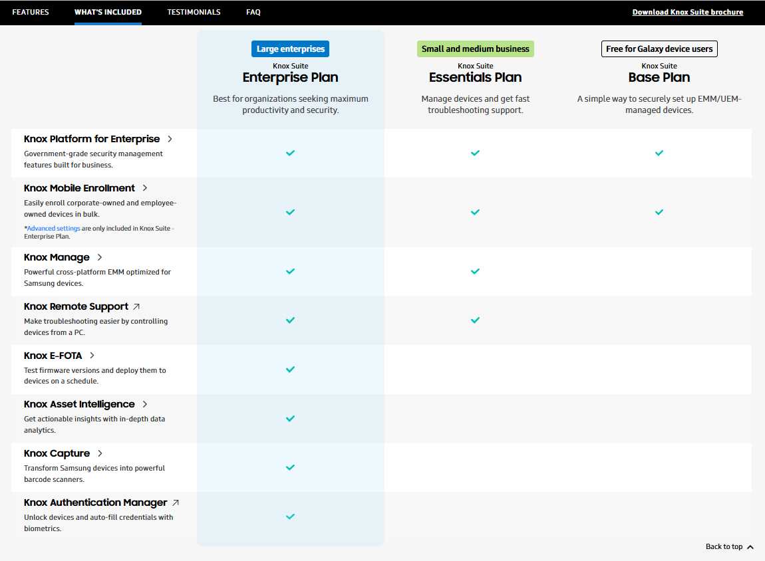This screenshot has height=561, width=765.
Task: Open the Advanced settings link
Action: [53, 228]
